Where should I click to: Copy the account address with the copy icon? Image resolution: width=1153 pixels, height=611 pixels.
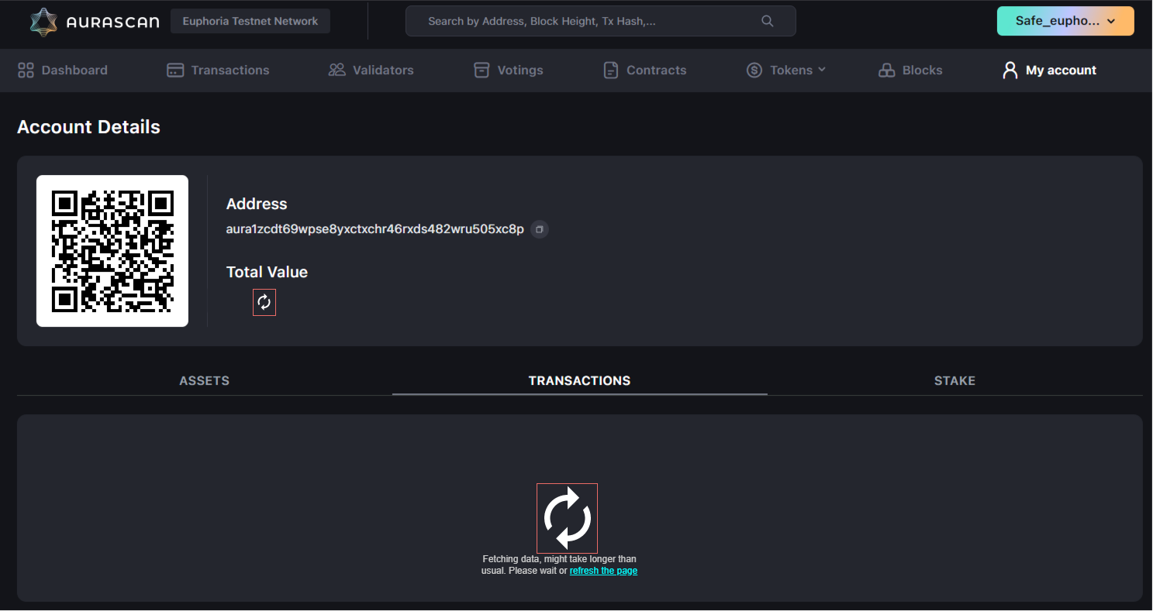tap(539, 229)
